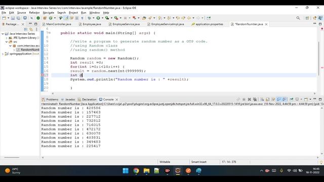This screenshot has width=324, height=182.
Task: Switch to the application.properties tab
Action: (x=207, y=24)
